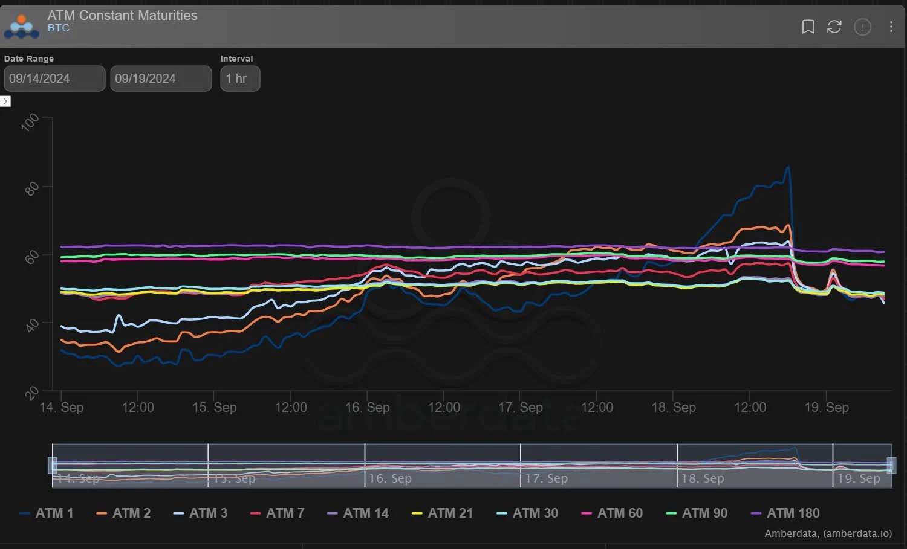Click the start date field 09/14/2024
The image size is (907, 549).
[x=54, y=79]
